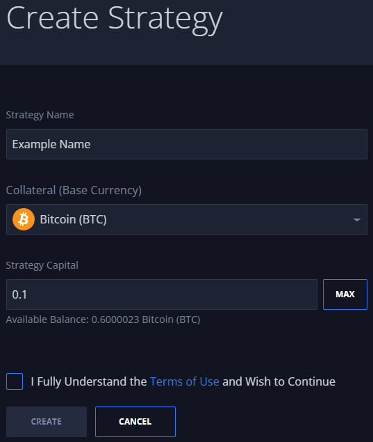This screenshot has height=442, width=373.
Task: Click 'and Wish to Continue' label text
Action: [279, 381]
